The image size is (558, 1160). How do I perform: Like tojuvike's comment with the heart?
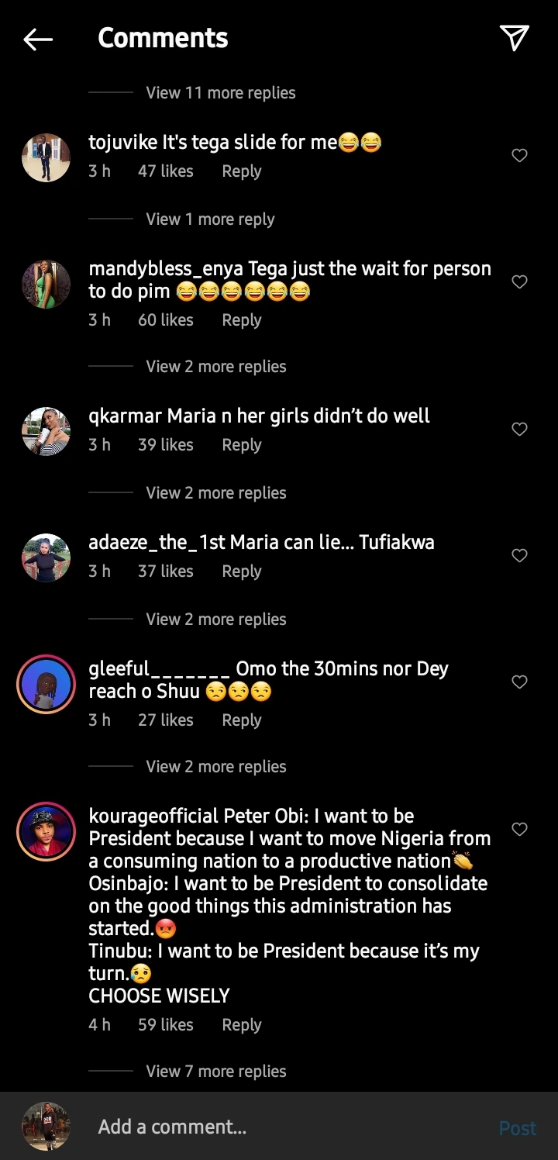pyautogui.click(x=519, y=156)
